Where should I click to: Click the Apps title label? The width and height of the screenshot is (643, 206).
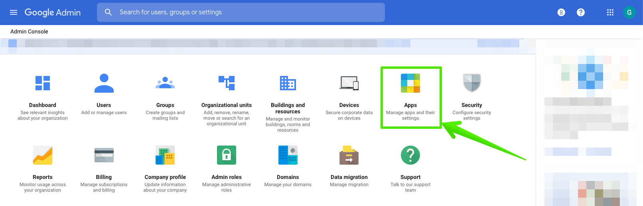point(410,105)
